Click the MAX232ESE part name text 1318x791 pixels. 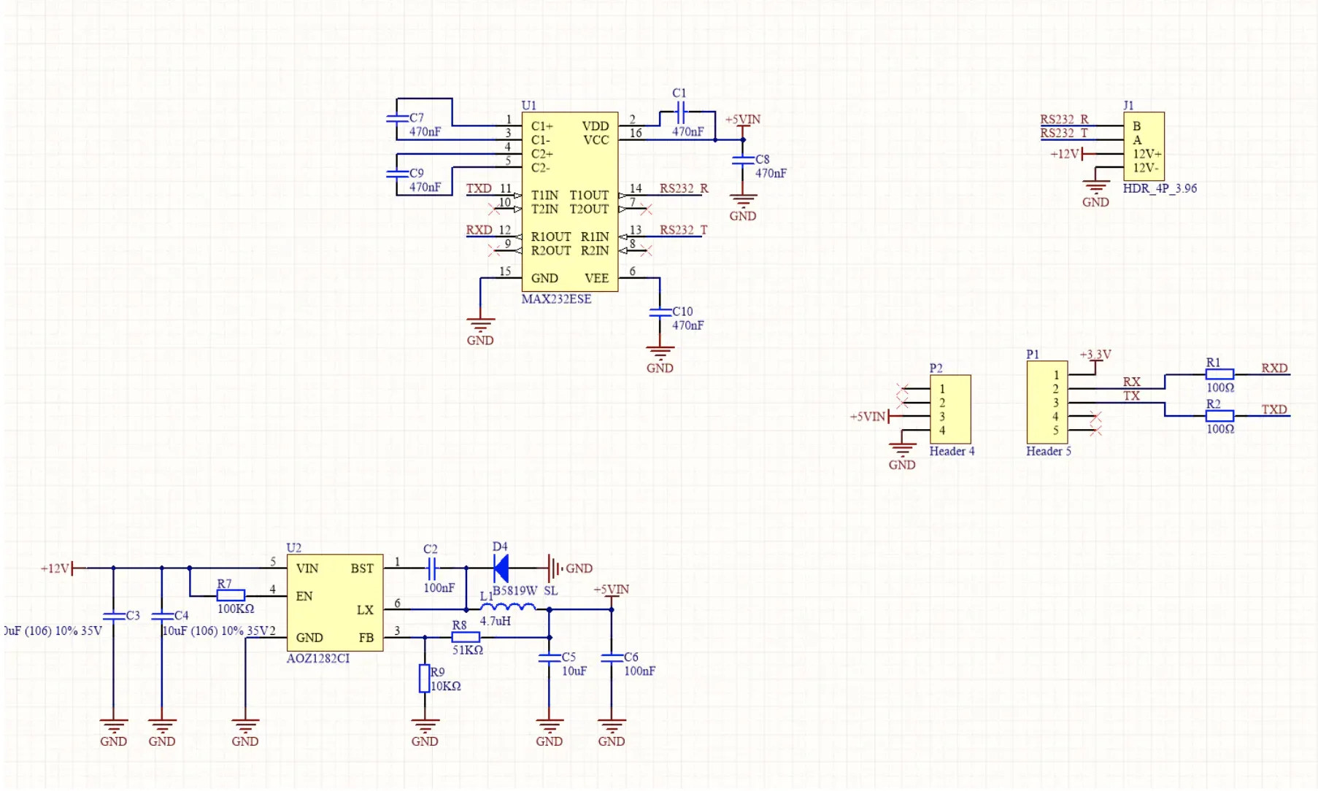pos(556,299)
